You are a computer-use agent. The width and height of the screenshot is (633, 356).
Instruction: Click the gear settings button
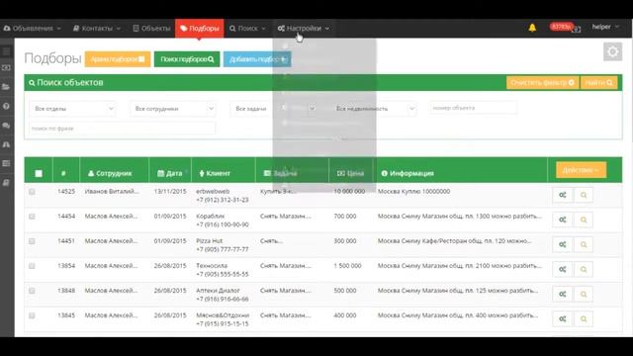click(612, 51)
